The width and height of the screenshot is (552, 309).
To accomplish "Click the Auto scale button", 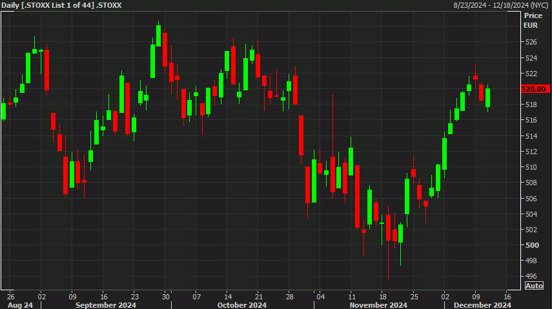I will click(x=534, y=285).
